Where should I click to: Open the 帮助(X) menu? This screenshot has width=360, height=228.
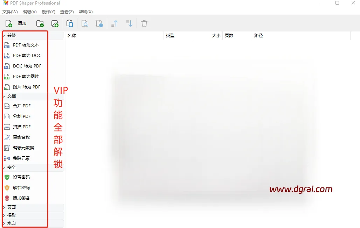(86, 12)
